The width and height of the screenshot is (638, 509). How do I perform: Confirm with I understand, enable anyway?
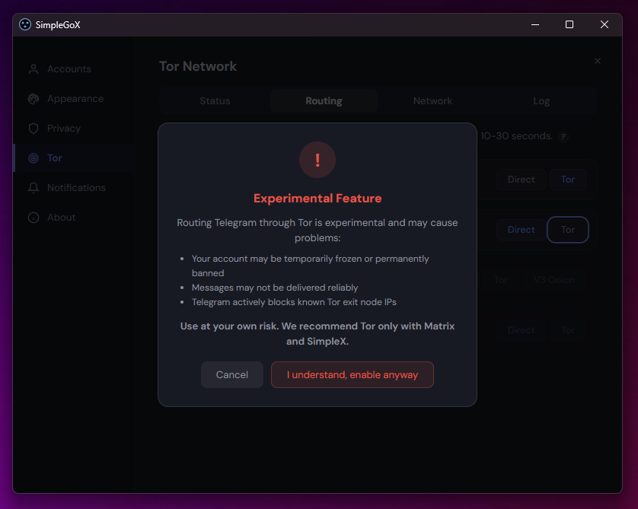tap(352, 374)
